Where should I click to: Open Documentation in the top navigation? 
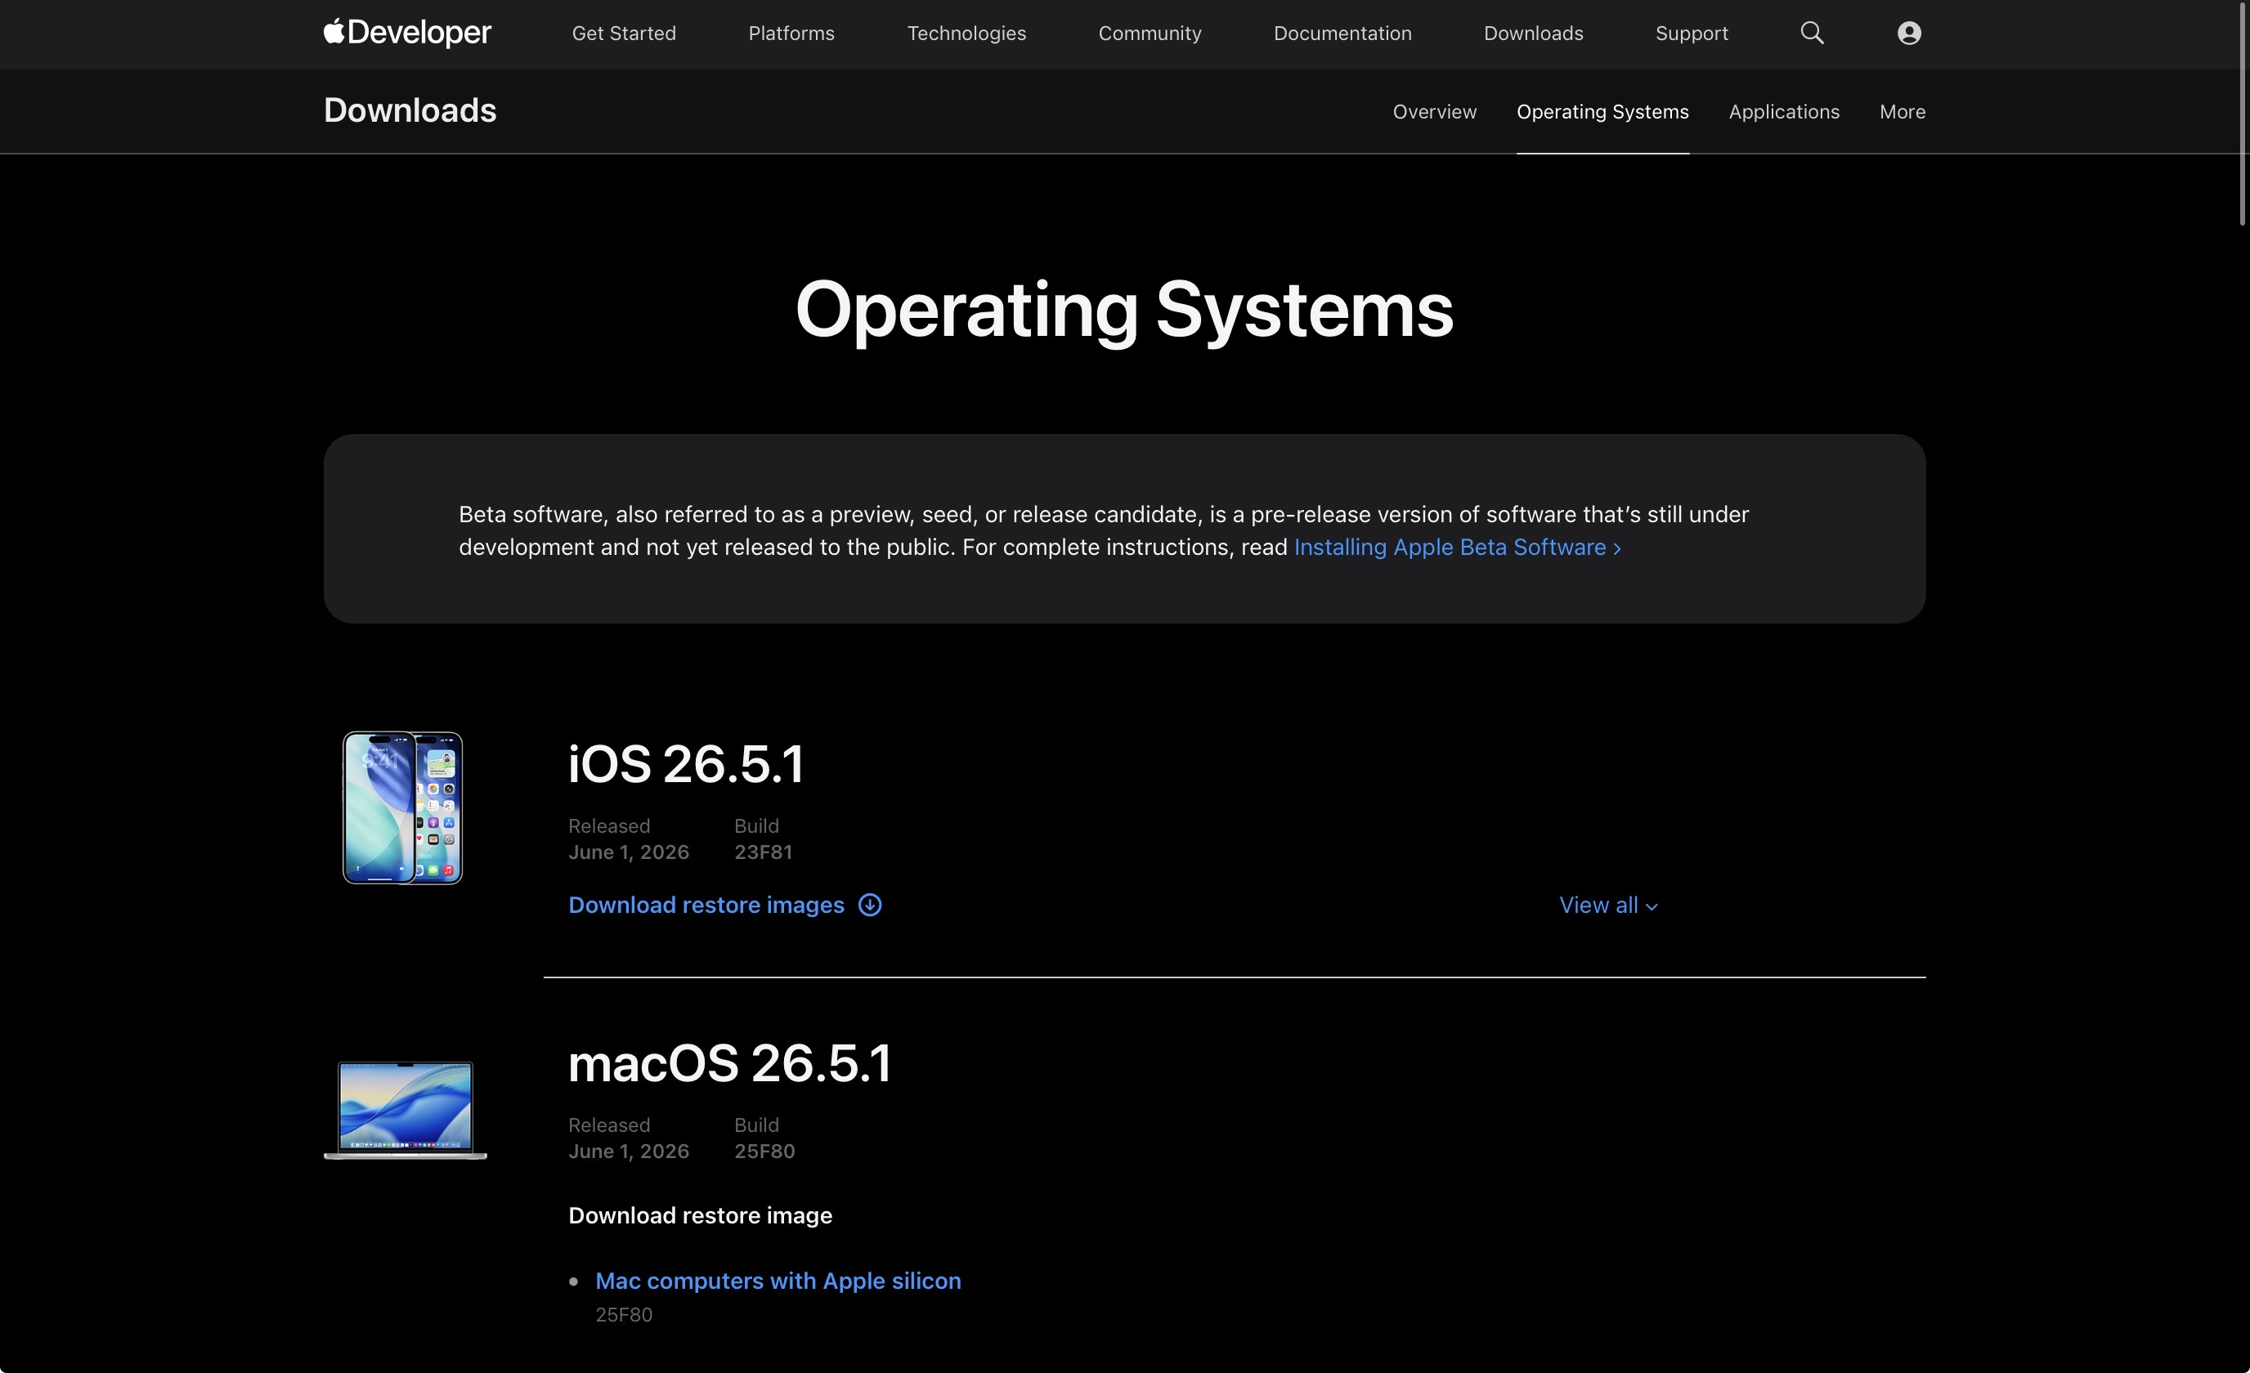click(1342, 33)
